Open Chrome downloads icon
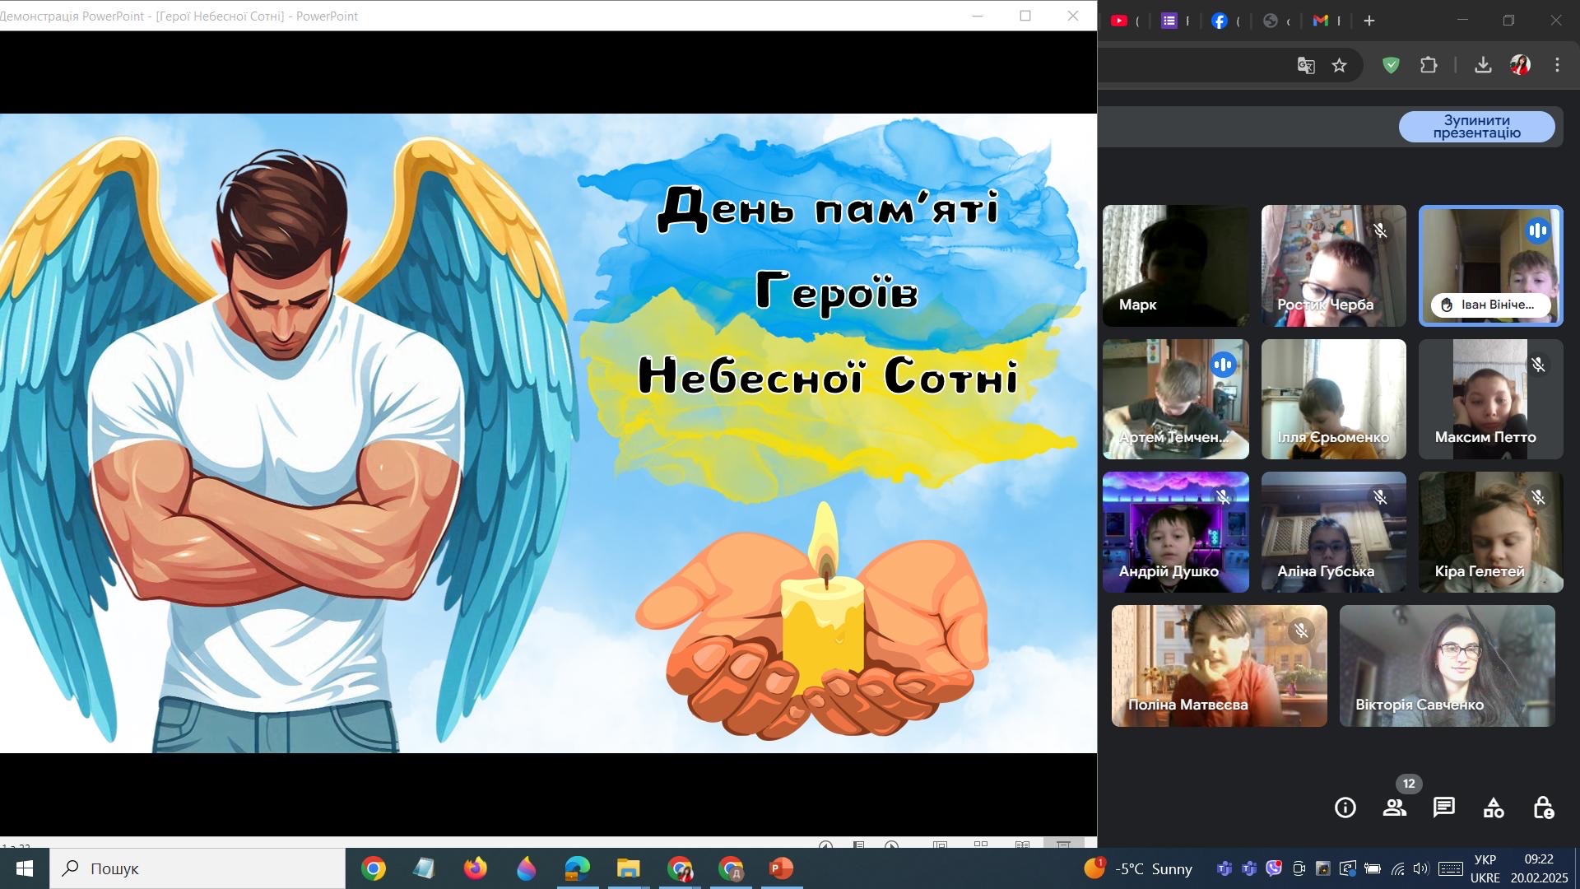1580x889 pixels. pos(1483,65)
